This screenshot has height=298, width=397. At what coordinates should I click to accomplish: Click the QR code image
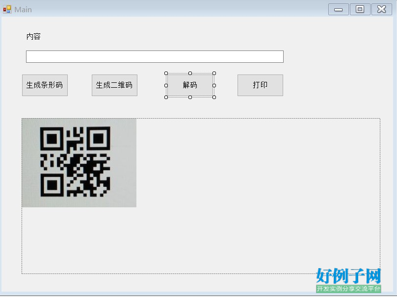(x=79, y=163)
